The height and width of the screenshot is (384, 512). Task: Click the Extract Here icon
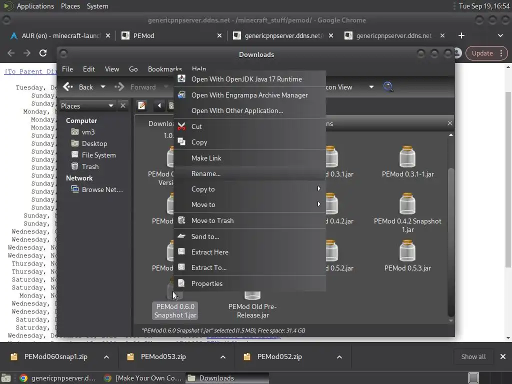tap(181, 251)
